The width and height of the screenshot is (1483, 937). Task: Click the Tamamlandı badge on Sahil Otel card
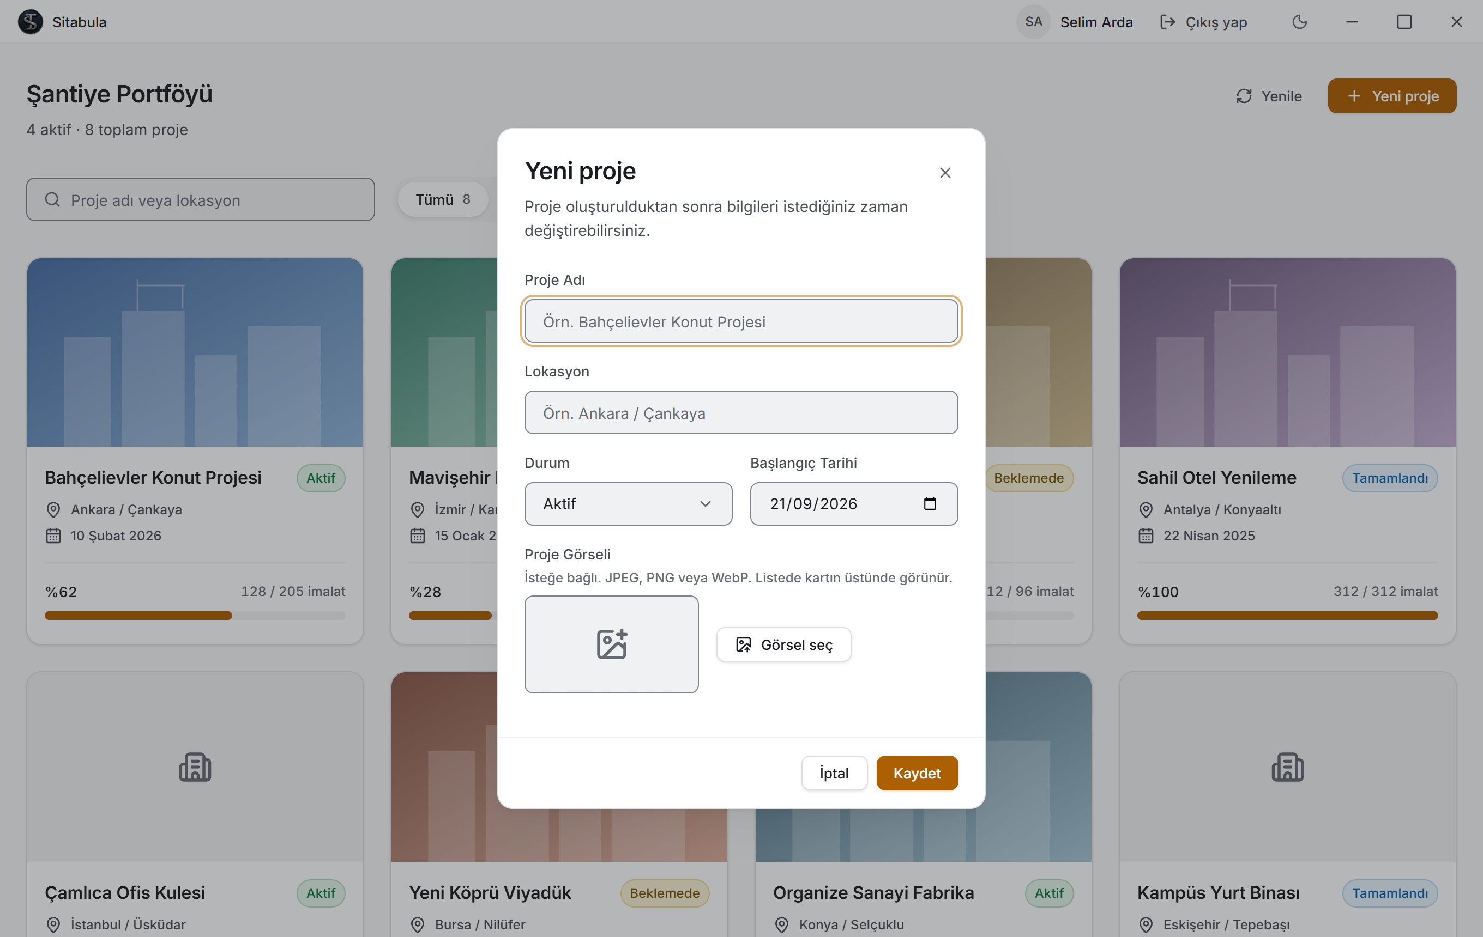[x=1389, y=478]
